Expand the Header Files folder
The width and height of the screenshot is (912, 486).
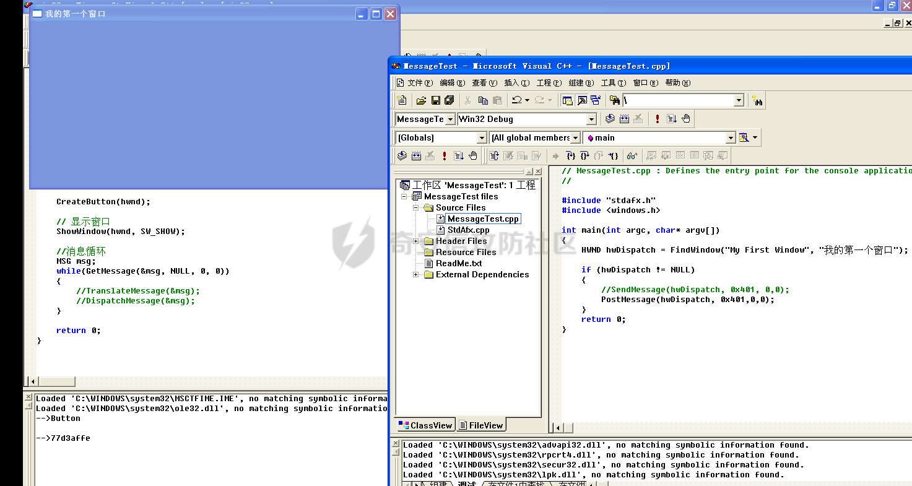click(x=417, y=241)
